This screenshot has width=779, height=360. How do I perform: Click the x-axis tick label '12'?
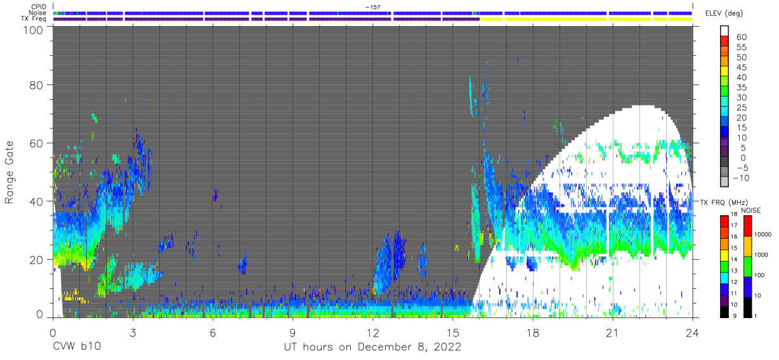(x=372, y=332)
